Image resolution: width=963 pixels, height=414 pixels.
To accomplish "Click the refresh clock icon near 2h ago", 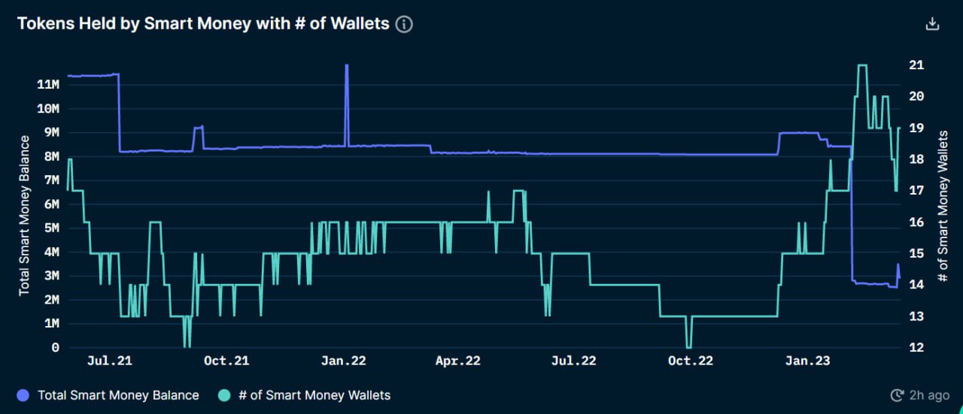I will pyautogui.click(x=896, y=395).
